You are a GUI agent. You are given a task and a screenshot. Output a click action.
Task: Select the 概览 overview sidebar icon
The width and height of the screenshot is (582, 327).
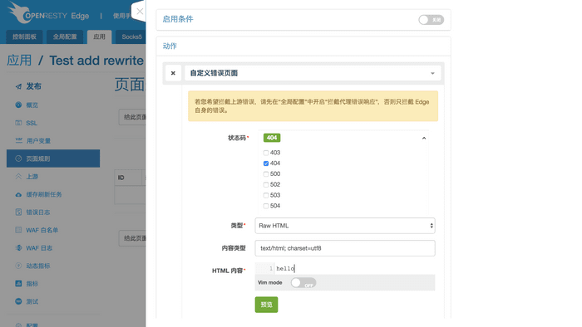(18, 105)
